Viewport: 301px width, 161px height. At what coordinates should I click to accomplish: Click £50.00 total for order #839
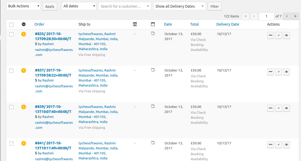pos(196,107)
